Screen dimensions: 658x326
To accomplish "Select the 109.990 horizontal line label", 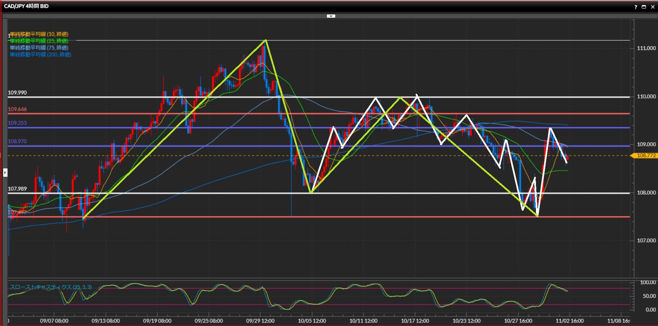I will tap(17, 93).
